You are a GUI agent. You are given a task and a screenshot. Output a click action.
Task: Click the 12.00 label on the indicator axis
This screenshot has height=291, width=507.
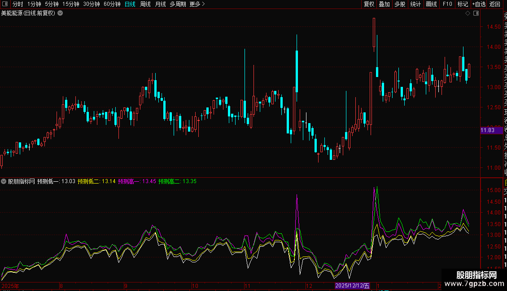point(494,257)
